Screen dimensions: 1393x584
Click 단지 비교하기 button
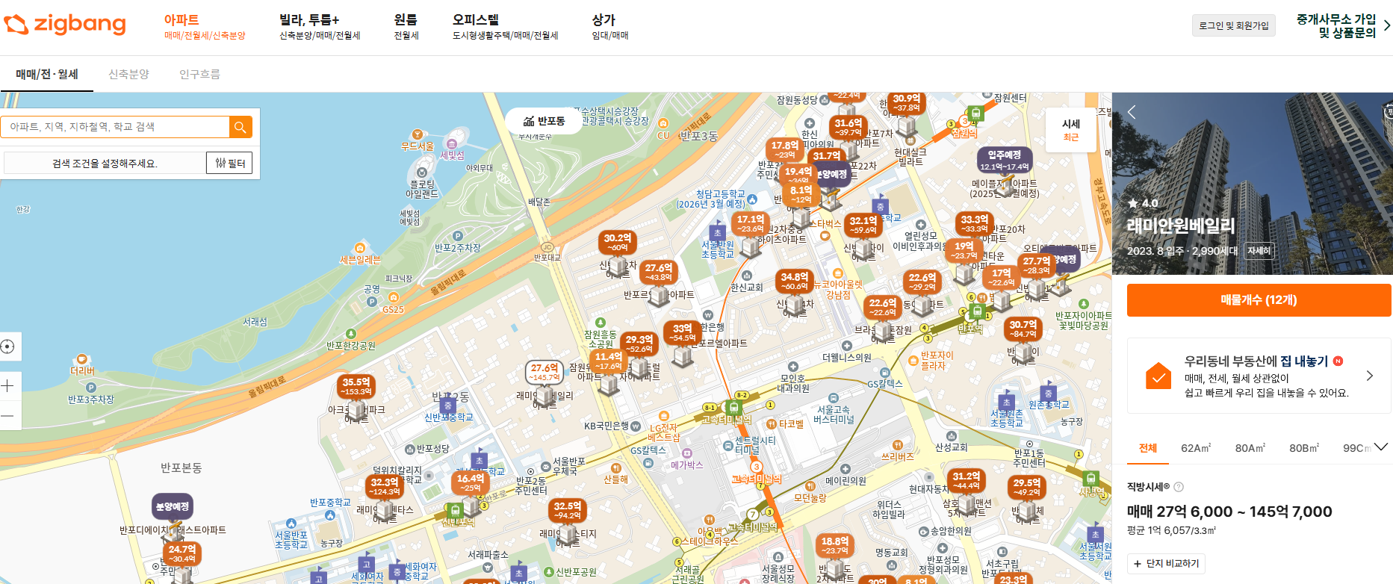(1166, 564)
